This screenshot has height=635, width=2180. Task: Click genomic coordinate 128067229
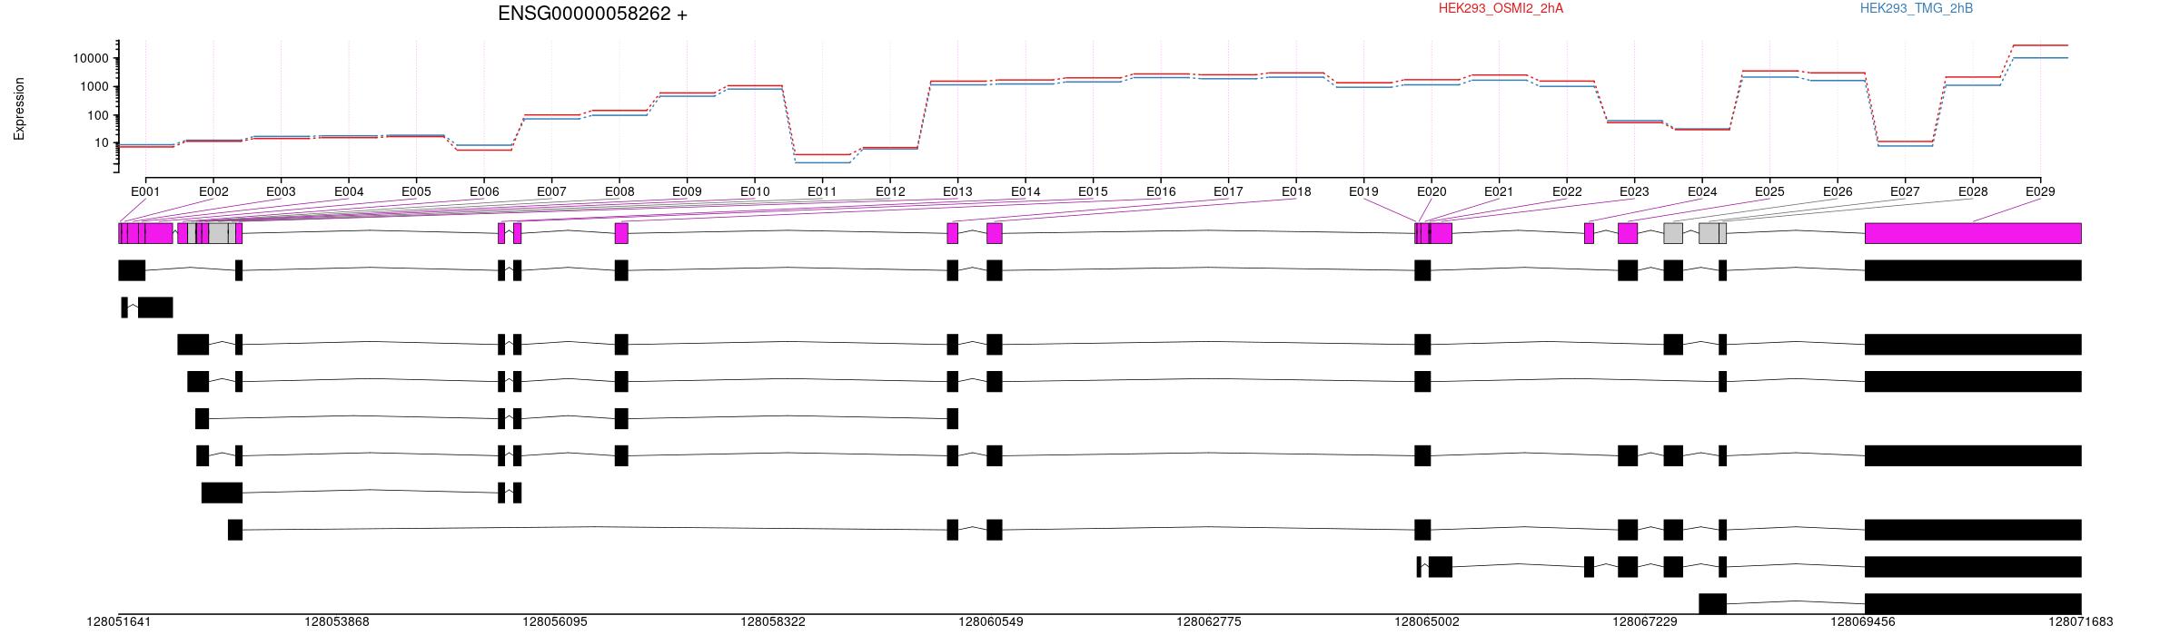coord(1645,622)
